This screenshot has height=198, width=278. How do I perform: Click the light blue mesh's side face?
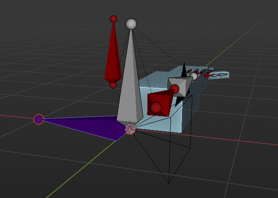pyautogui.click(x=187, y=117)
